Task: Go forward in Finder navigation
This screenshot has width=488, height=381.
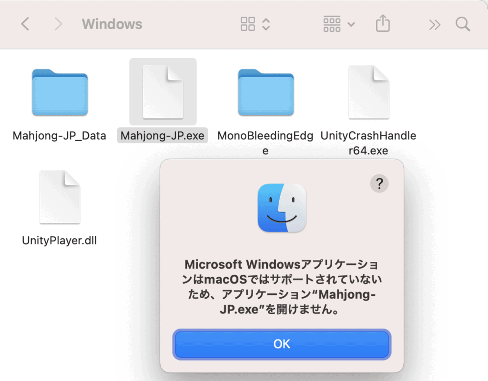Action: tap(58, 24)
